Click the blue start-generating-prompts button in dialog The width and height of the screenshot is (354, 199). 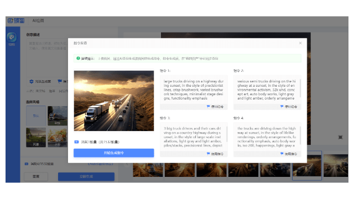[x=114, y=153]
